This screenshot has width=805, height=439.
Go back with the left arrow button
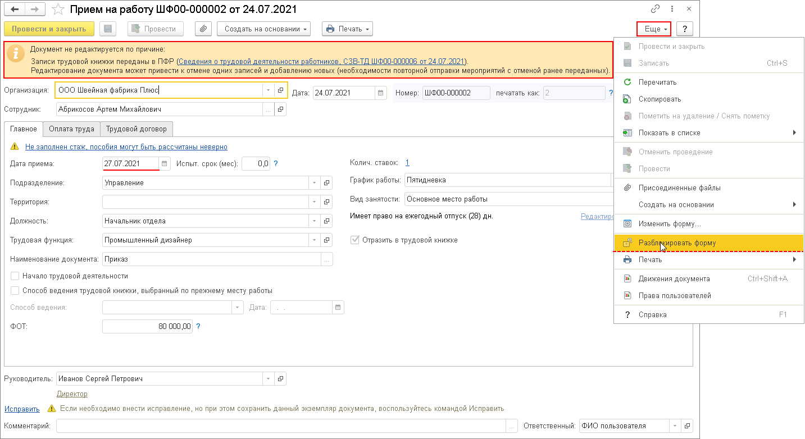pyautogui.click(x=15, y=10)
